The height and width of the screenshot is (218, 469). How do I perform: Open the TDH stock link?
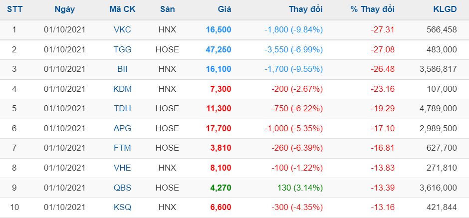(x=122, y=109)
